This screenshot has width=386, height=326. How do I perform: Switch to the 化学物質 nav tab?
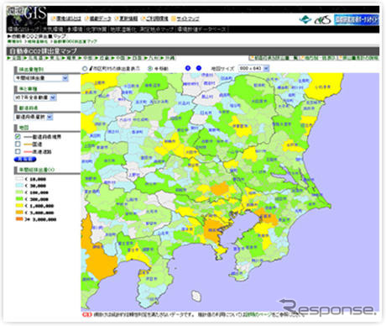click(96, 29)
